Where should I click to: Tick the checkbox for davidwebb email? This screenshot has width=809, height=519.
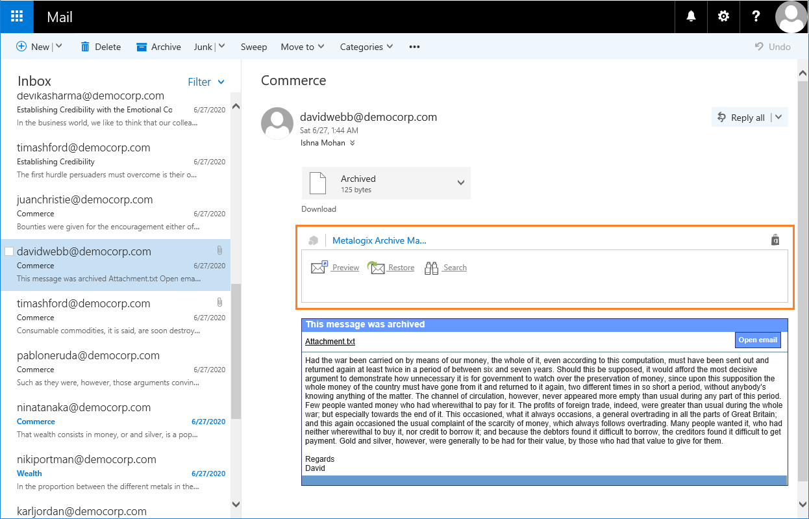(9, 251)
